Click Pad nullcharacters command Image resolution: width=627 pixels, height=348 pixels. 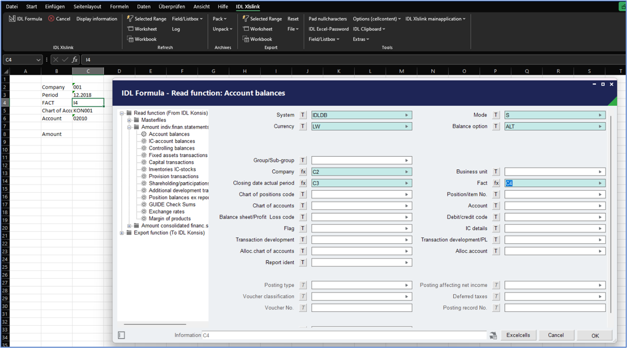(x=328, y=19)
